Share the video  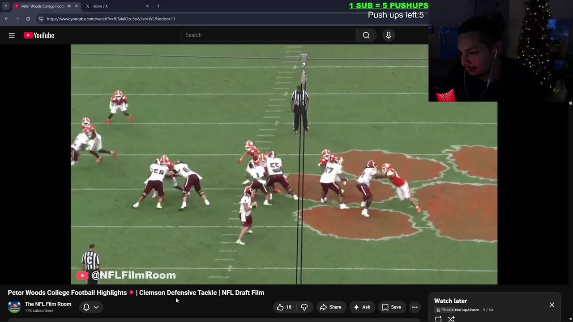click(x=330, y=307)
